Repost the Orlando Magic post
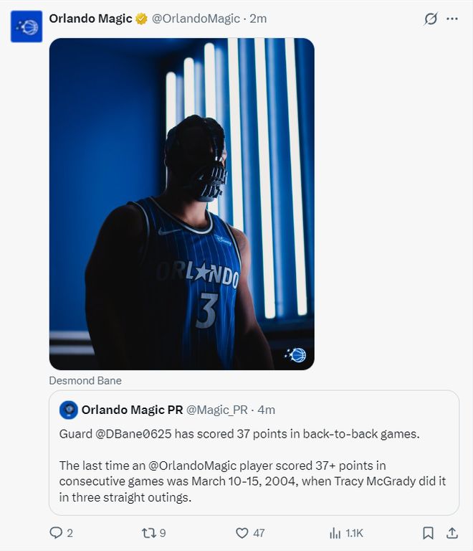This screenshot has height=551, width=473. [148, 532]
